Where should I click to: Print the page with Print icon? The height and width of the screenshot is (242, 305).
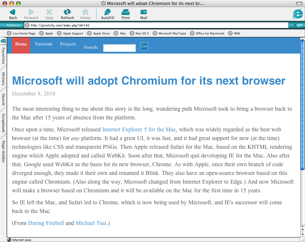[125, 12]
